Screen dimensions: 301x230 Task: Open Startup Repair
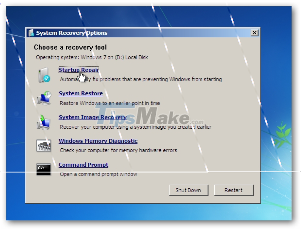(x=78, y=70)
